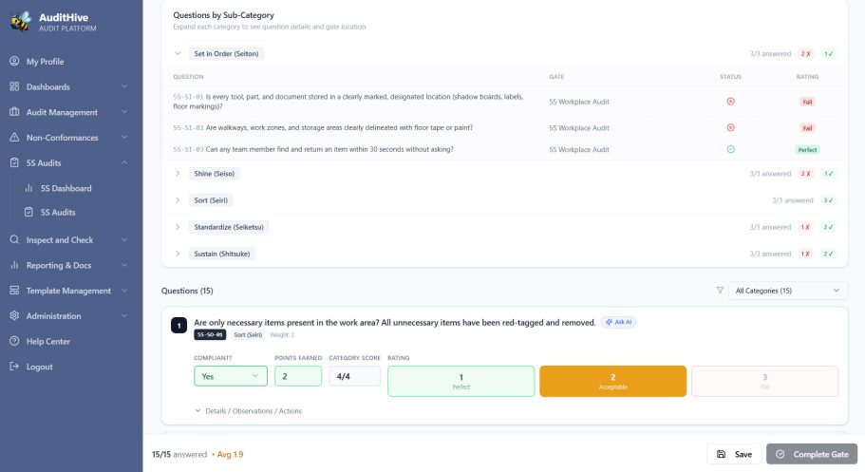Expand the Audit Management menu chevron

click(124, 112)
